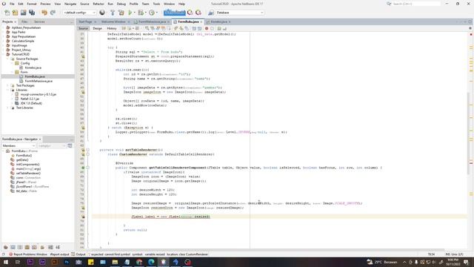Open the Members dropdown in Navigator

[x=19, y=145]
